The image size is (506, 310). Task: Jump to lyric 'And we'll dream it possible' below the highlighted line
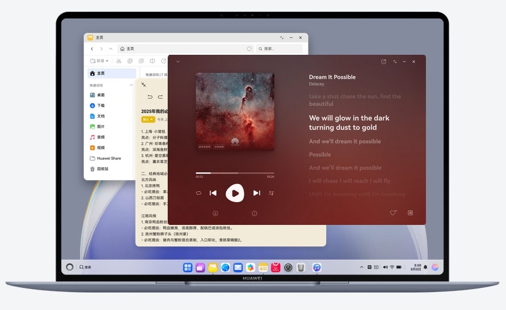click(x=345, y=142)
